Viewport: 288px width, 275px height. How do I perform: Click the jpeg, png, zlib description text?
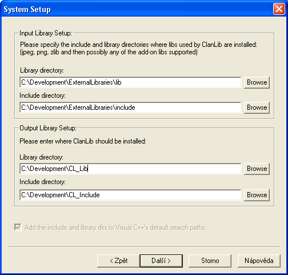tap(109, 52)
